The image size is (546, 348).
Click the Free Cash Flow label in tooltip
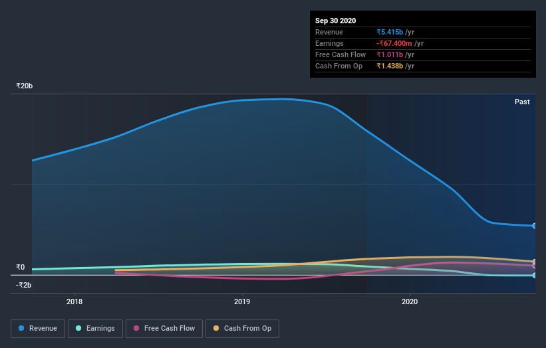point(341,54)
